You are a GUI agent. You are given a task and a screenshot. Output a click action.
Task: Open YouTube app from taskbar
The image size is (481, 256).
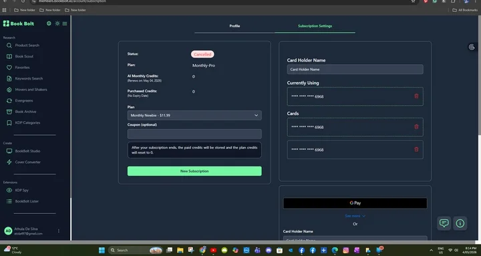214,250
